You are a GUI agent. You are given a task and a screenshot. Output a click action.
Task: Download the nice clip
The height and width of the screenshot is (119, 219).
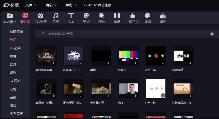pyautogui.click(x=136, y=96)
